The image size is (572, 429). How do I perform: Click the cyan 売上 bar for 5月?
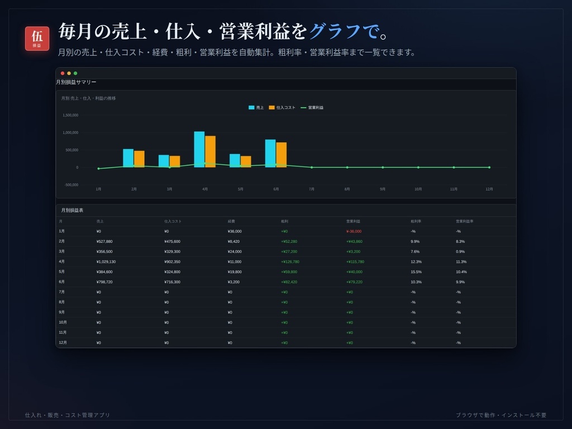235,160
